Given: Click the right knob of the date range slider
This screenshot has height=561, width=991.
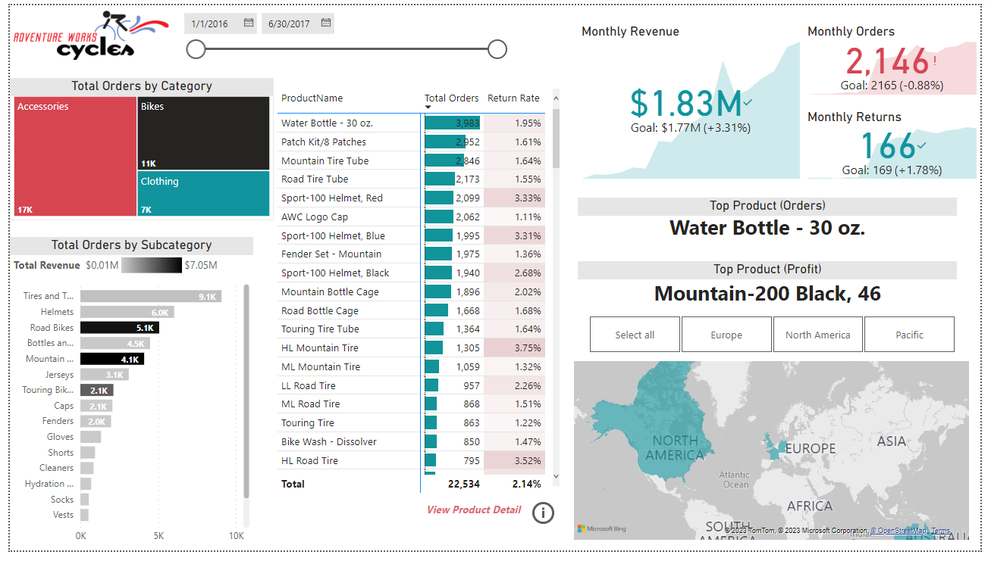Looking at the screenshot, I should (x=497, y=48).
